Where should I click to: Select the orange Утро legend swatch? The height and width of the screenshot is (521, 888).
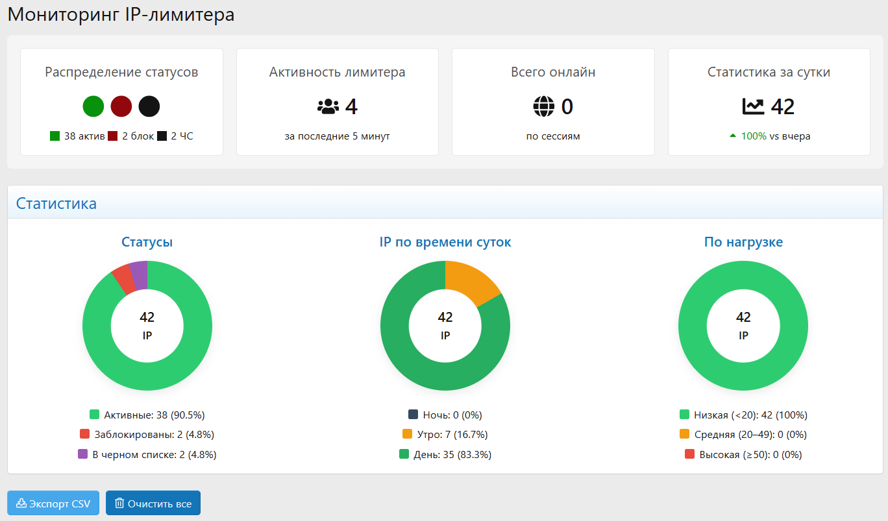click(408, 435)
